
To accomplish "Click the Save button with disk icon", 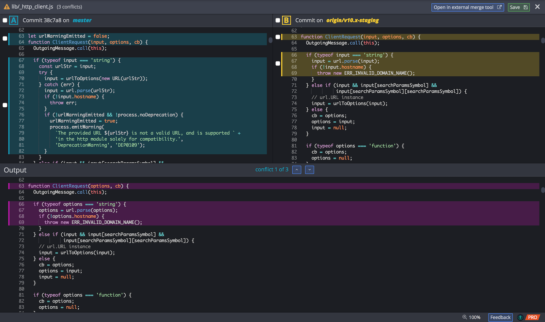I will tap(518, 7).
